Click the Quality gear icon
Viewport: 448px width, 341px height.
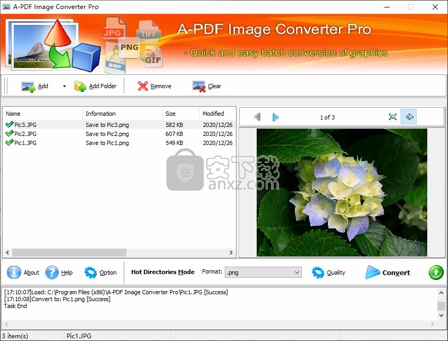click(318, 272)
